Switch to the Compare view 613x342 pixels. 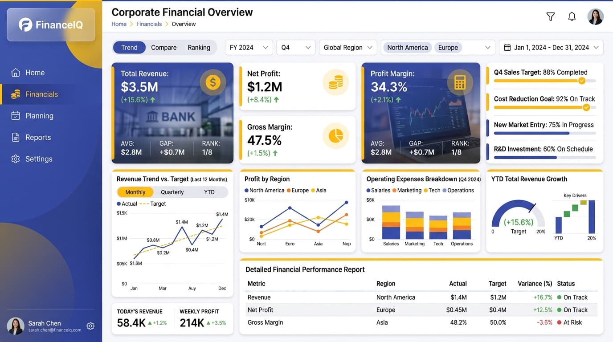[164, 48]
